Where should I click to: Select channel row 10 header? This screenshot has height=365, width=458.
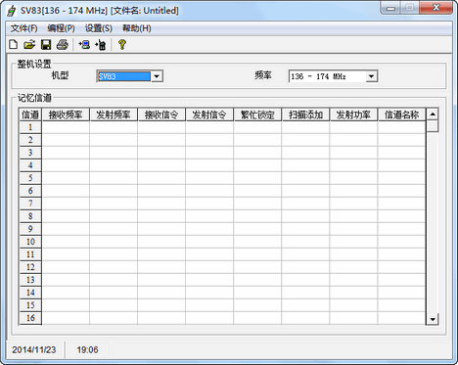(30, 242)
